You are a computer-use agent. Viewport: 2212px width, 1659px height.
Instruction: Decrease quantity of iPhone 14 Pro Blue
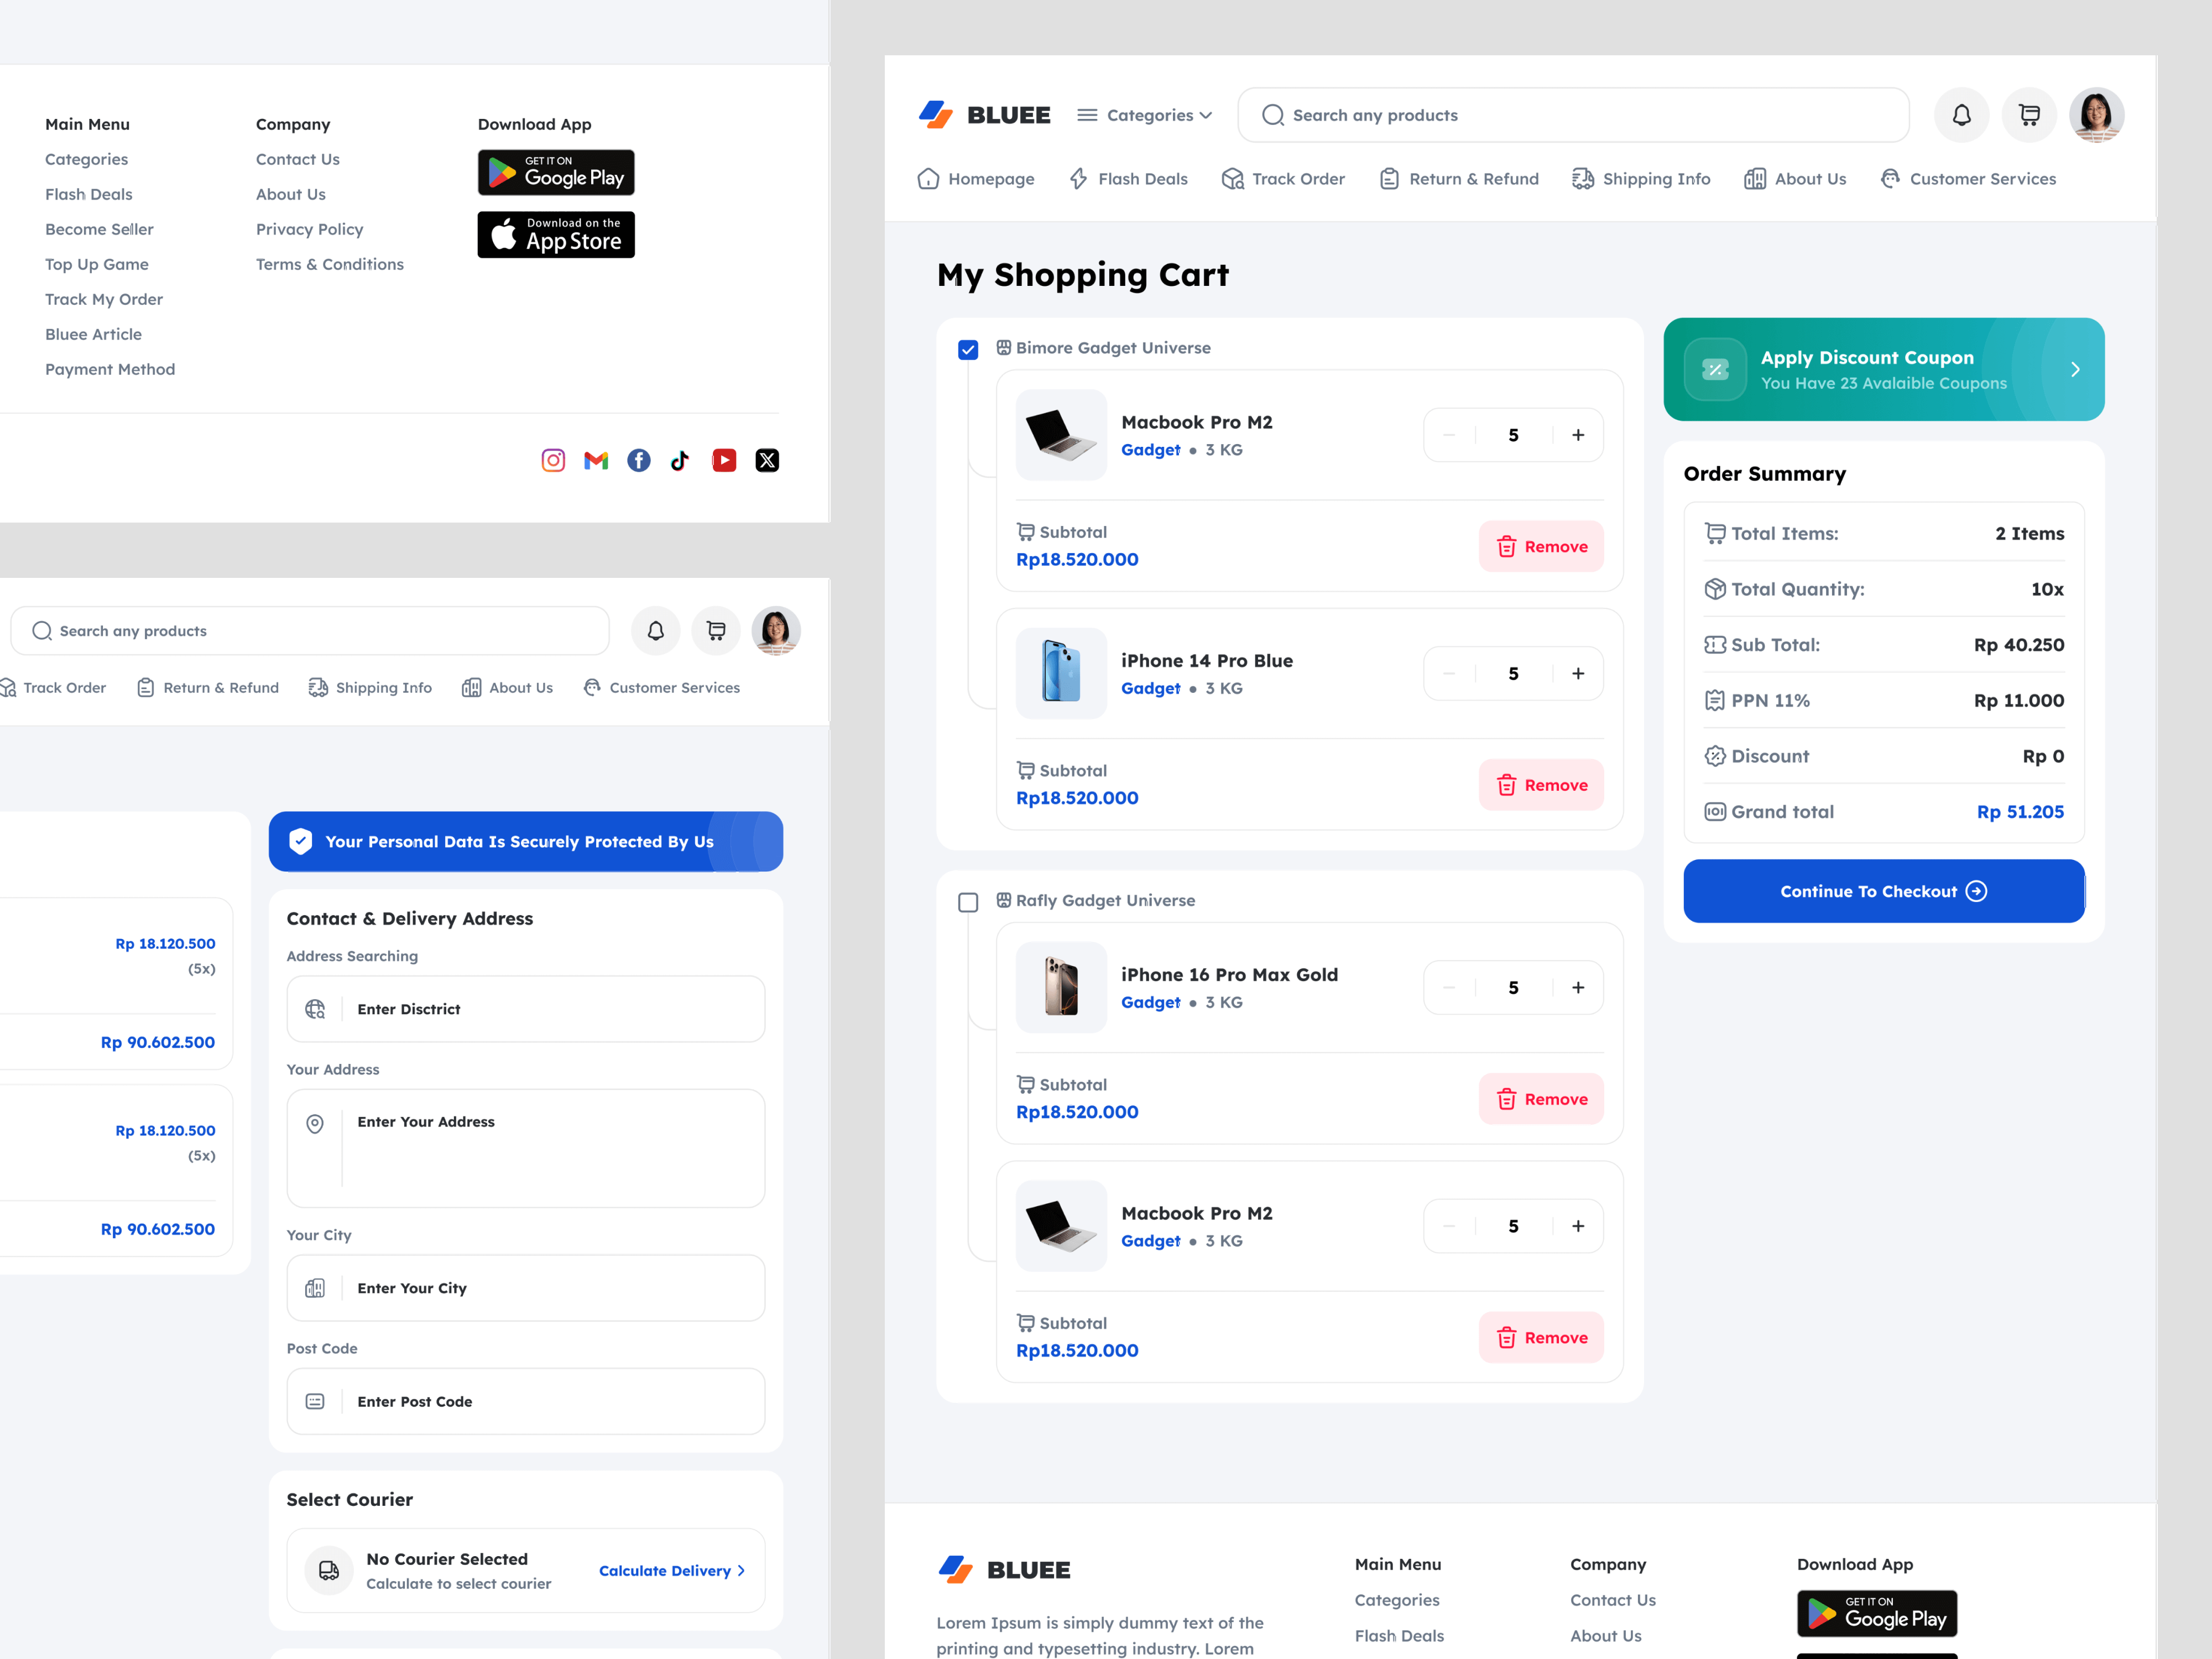[1449, 673]
